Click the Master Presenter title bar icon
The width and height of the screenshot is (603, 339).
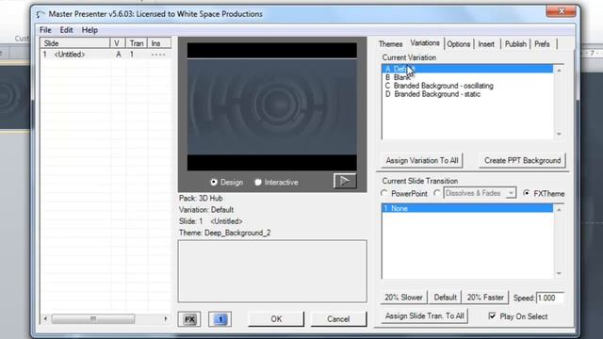[41, 14]
